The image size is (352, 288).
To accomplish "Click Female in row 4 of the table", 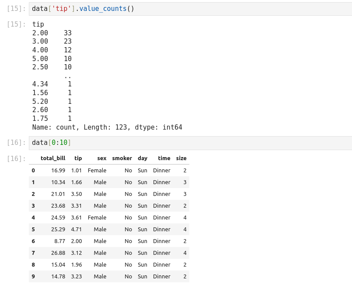I will (x=97, y=218).
